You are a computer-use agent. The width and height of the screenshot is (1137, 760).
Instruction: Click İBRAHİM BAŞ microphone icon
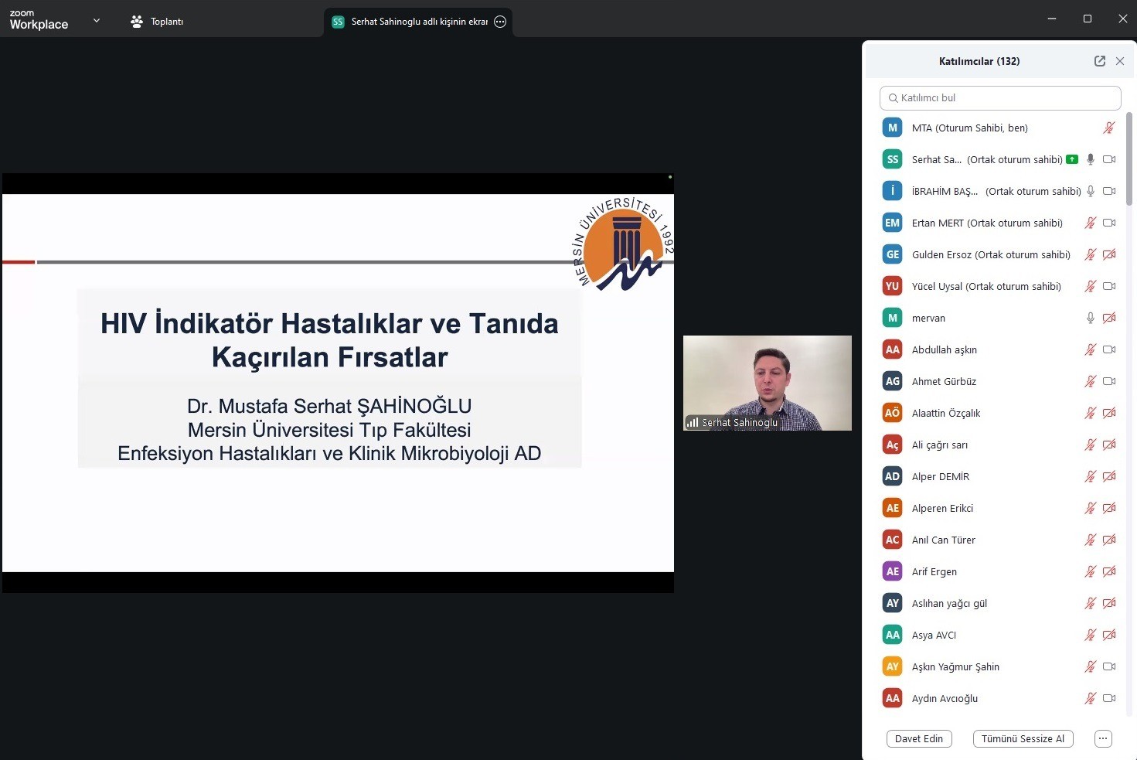tap(1090, 191)
